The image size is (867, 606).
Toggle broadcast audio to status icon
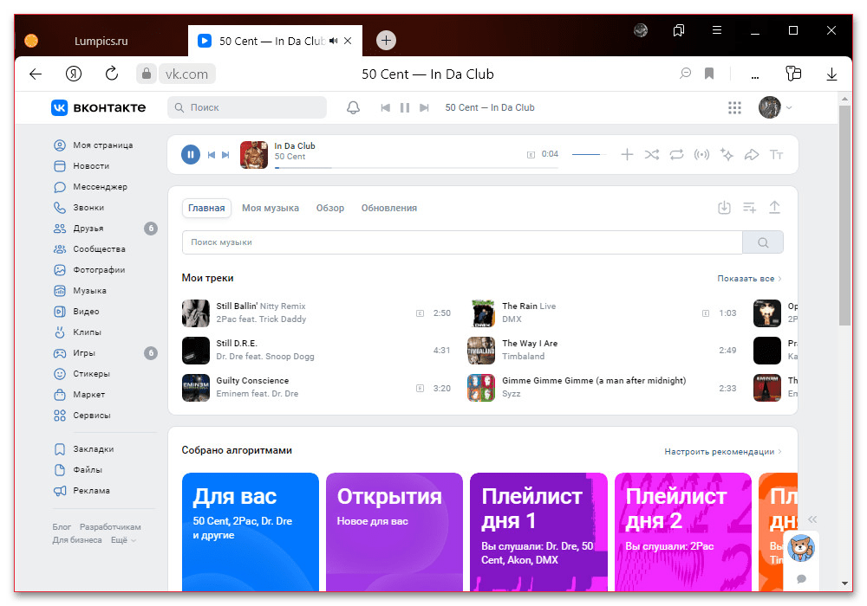pos(701,155)
